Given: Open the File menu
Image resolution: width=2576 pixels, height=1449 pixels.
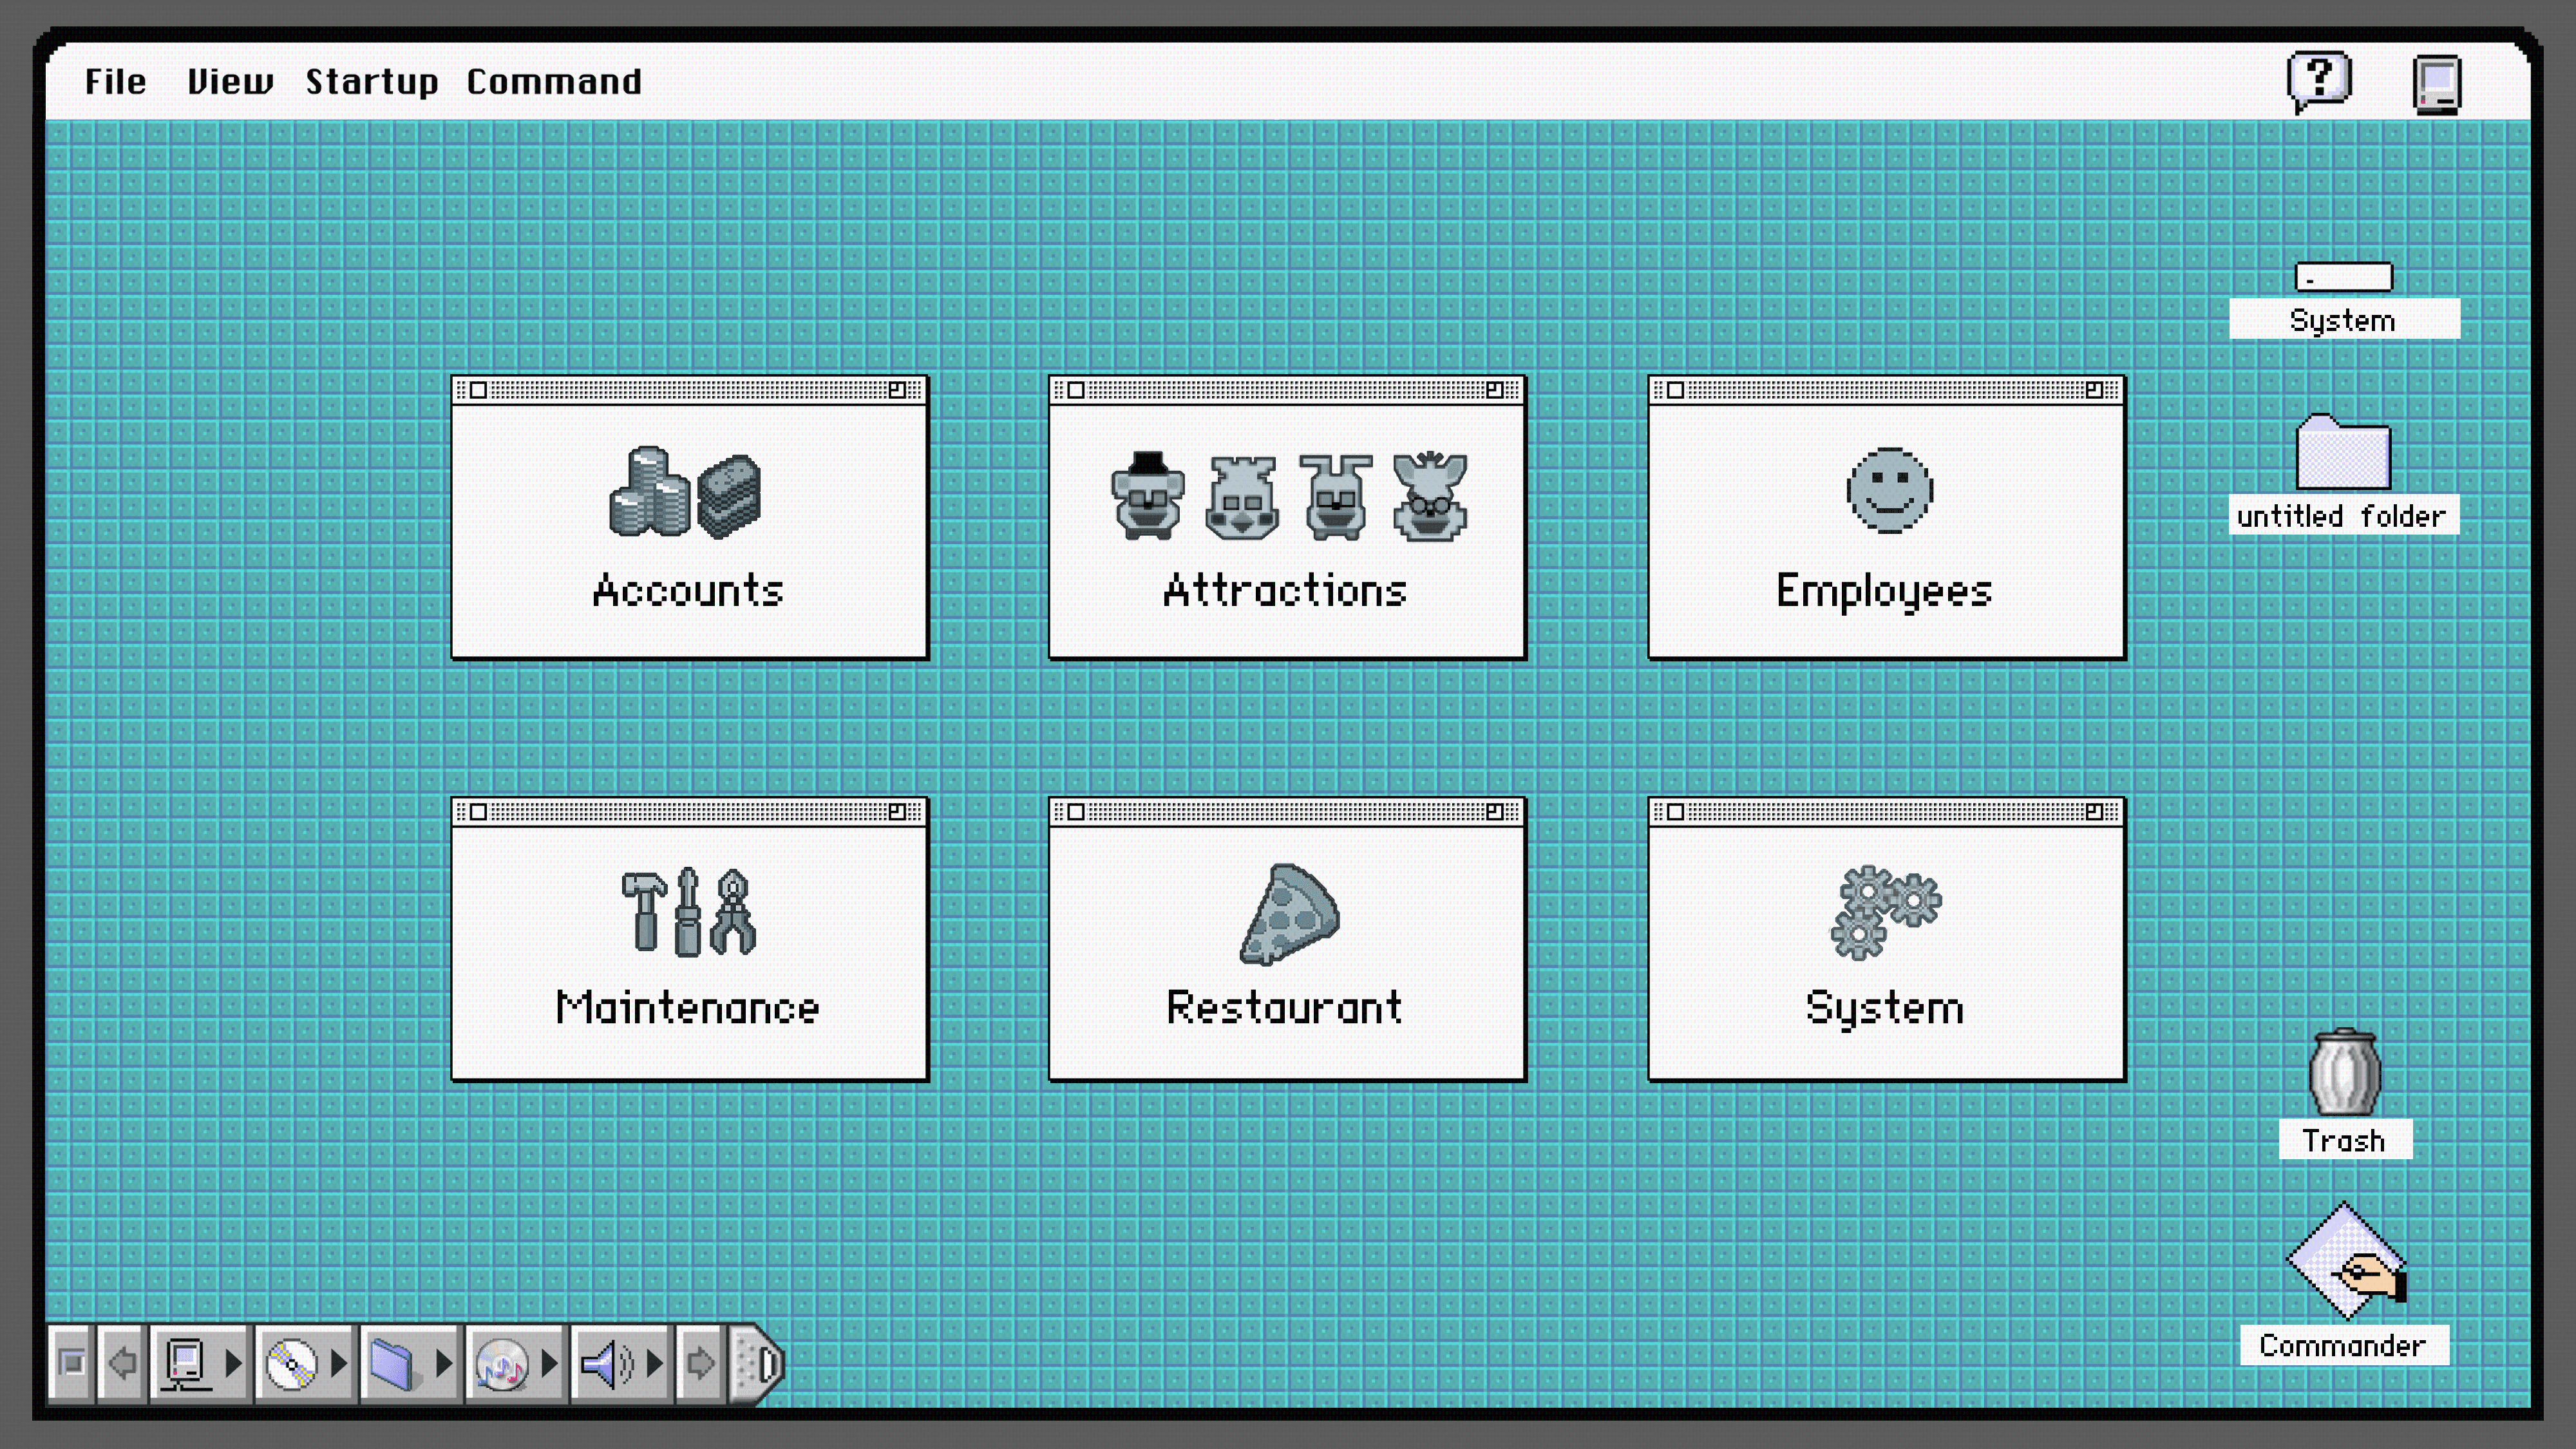Looking at the screenshot, I should [x=115, y=82].
